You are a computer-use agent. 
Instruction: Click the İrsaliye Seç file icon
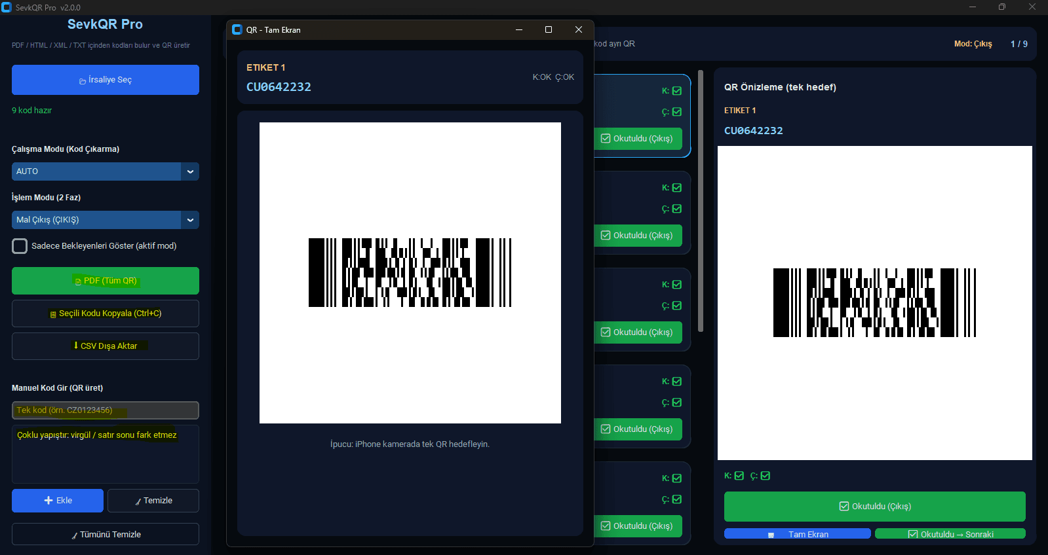coord(83,81)
